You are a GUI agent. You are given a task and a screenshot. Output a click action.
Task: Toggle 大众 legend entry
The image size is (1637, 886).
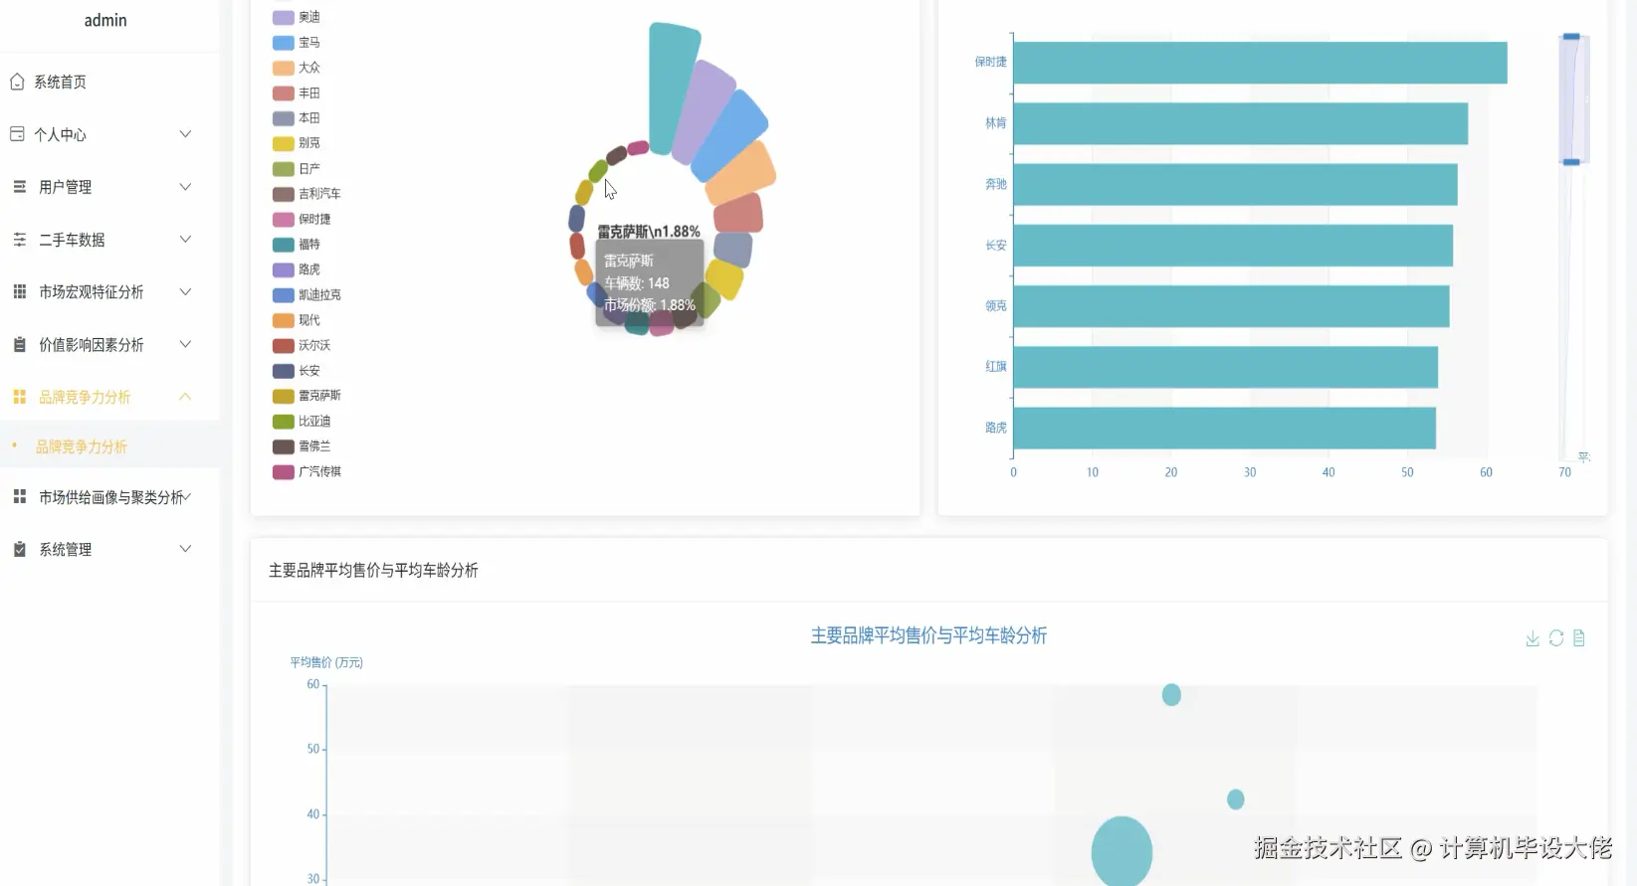pyautogui.click(x=297, y=68)
